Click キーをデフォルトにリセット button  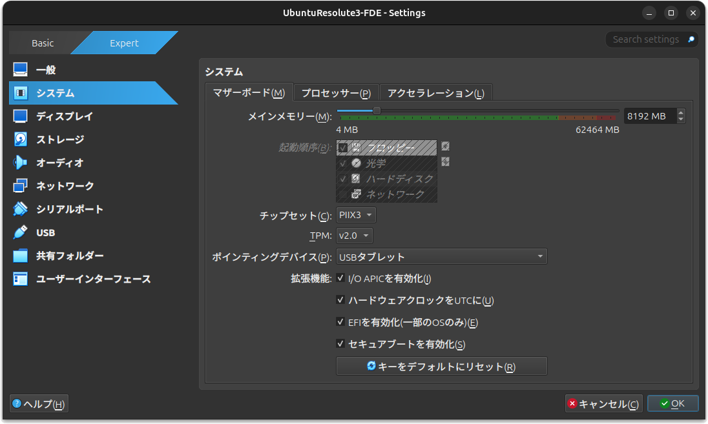[x=441, y=367]
